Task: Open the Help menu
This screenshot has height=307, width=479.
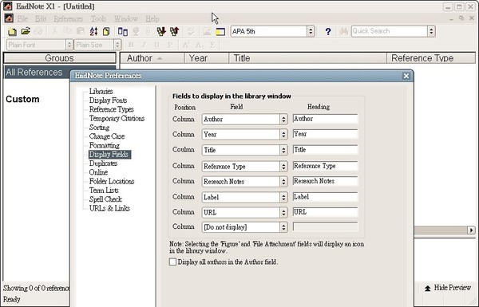Action: coord(152,19)
